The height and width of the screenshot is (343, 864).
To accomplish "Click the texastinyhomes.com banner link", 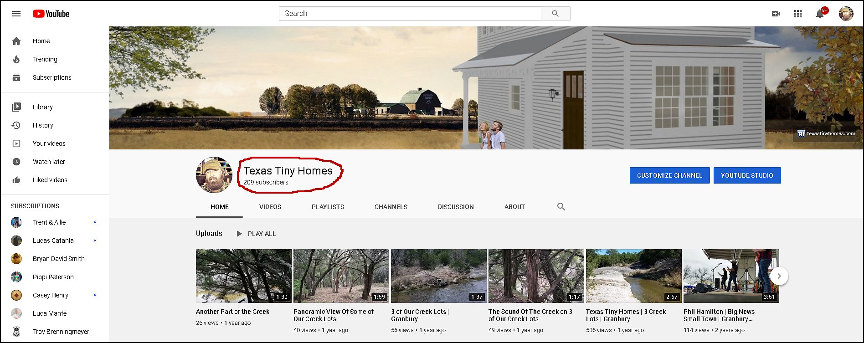I will (x=826, y=133).
